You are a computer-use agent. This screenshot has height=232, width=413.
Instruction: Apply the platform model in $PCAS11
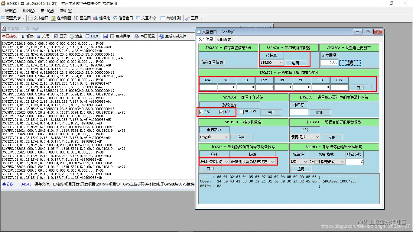[332, 137]
